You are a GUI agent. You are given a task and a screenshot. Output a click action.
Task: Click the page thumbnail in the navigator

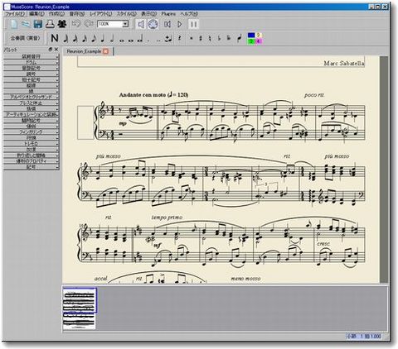coord(79,308)
